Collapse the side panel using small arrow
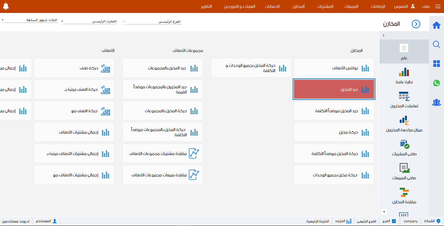This screenshot has width=444, height=226. pyautogui.click(x=383, y=35)
